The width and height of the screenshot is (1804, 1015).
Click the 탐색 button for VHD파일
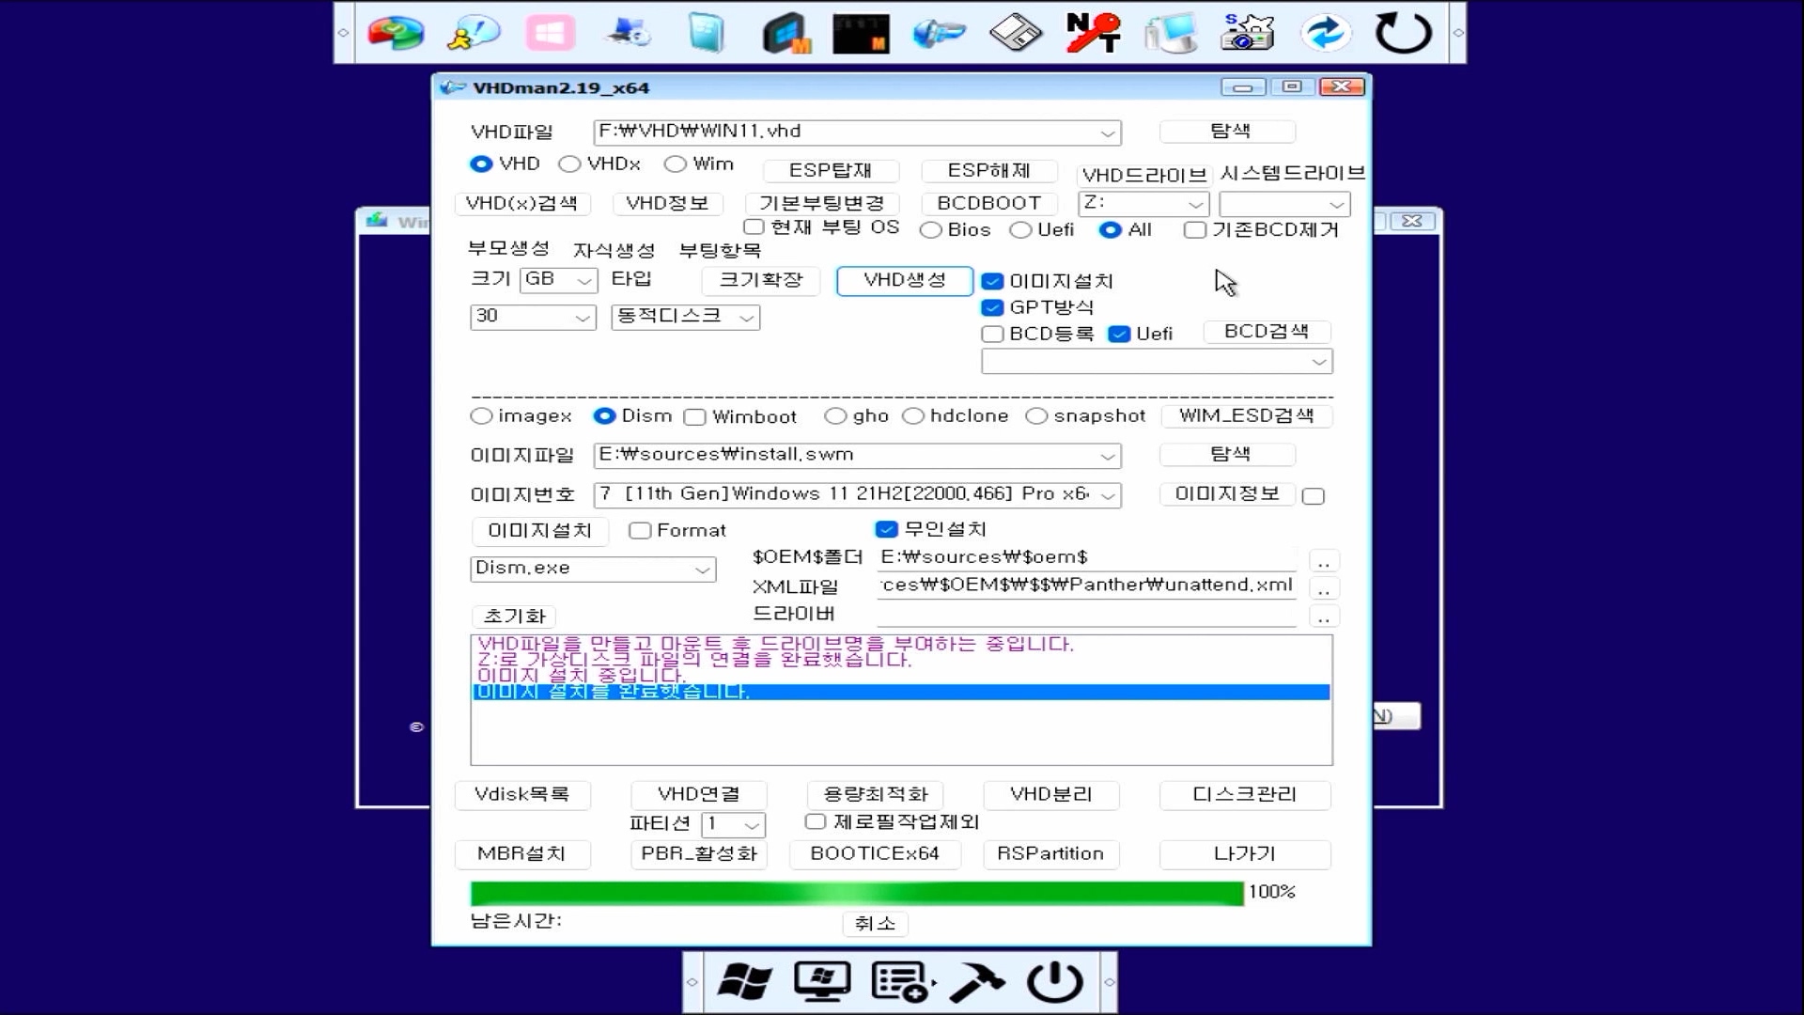coord(1228,132)
